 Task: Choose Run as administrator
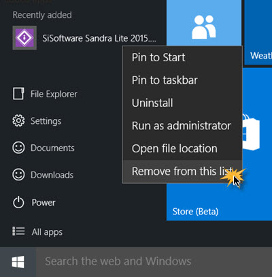coord(182,126)
